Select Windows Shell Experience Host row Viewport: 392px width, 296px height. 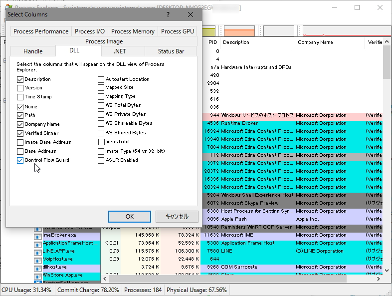(x=291, y=195)
